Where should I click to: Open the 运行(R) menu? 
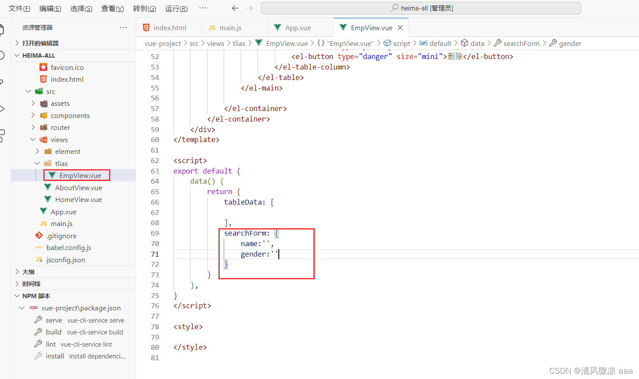pyautogui.click(x=176, y=8)
